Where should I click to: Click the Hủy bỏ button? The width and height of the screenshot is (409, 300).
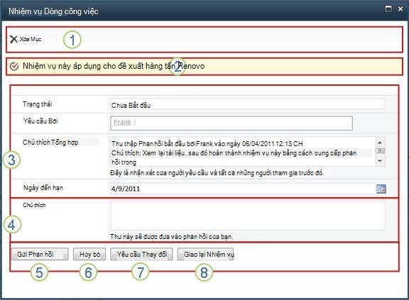pos(89,254)
